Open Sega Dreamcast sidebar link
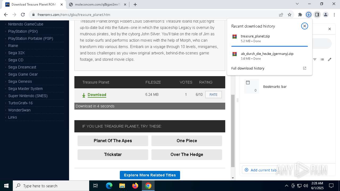The height and width of the screenshot is (191, 340). pyautogui.click(x=22, y=67)
